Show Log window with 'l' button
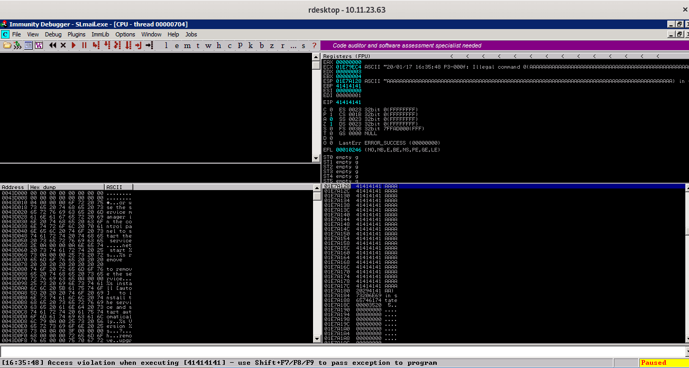689x368 pixels. coord(166,45)
